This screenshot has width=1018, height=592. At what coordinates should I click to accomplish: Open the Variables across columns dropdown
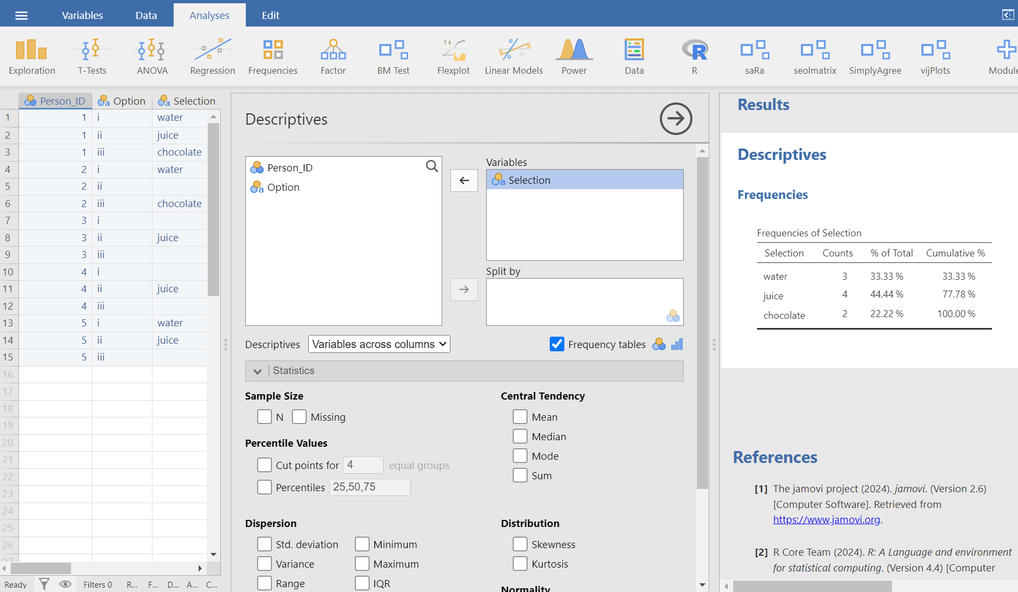(x=379, y=344)
